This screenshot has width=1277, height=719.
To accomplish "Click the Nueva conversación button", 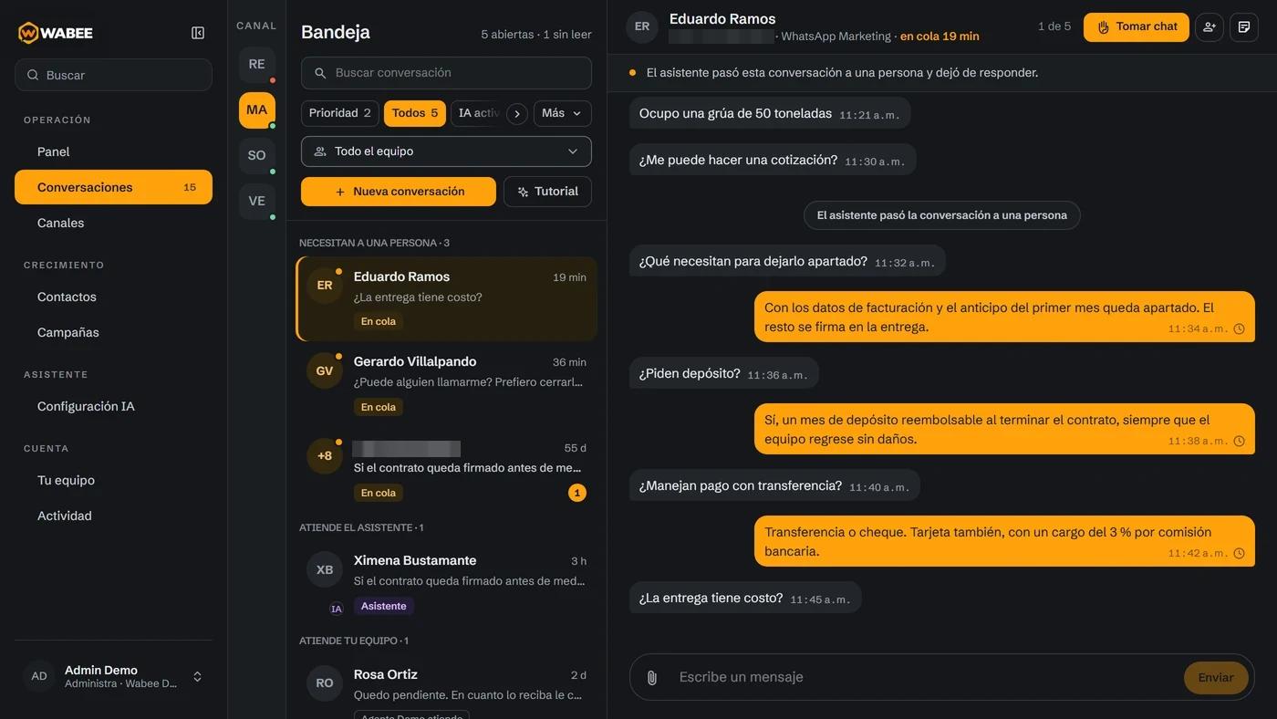I will (x=399, y=192).
